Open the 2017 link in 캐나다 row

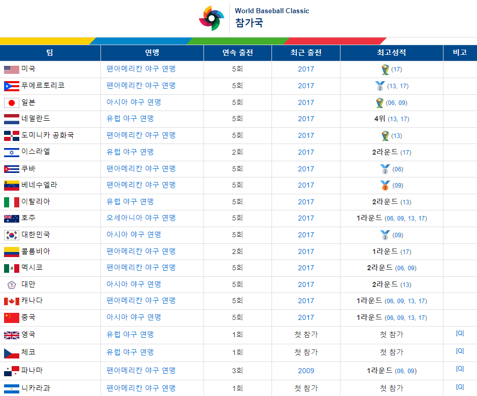click(x=306, y=301)
